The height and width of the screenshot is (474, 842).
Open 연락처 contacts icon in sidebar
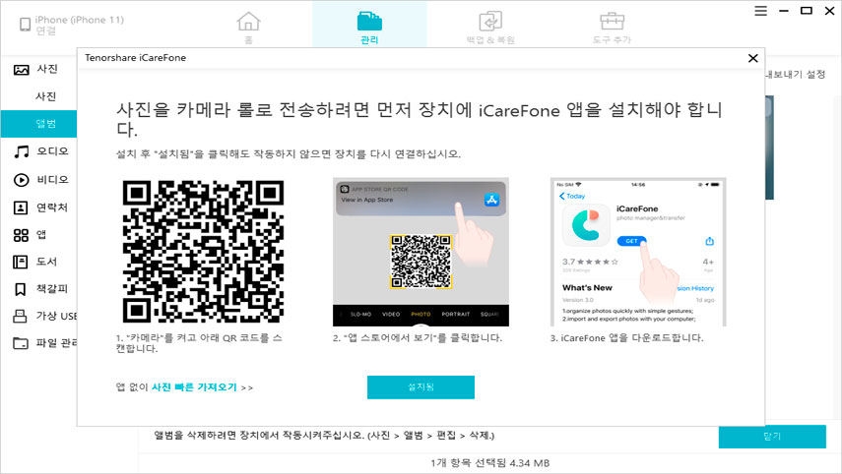point(21,207)
